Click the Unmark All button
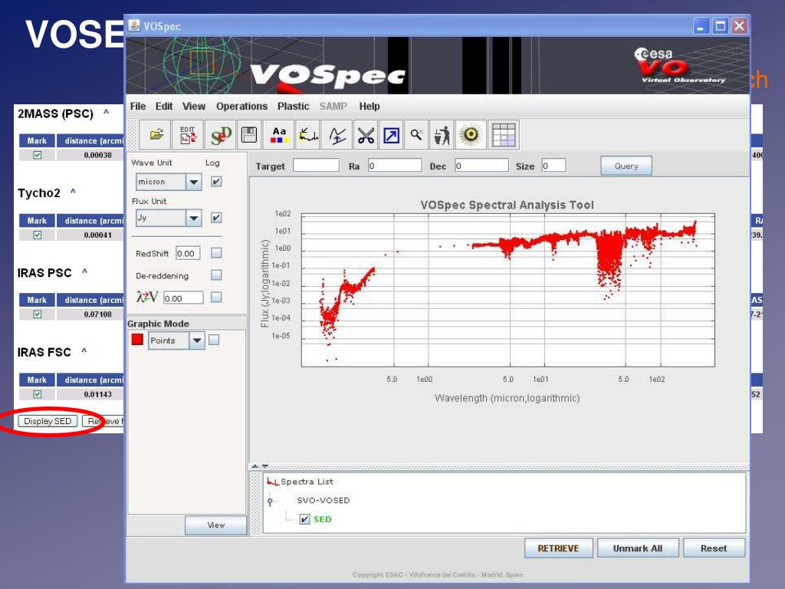The width and height of the screenshot is (785, 589). 637,548
